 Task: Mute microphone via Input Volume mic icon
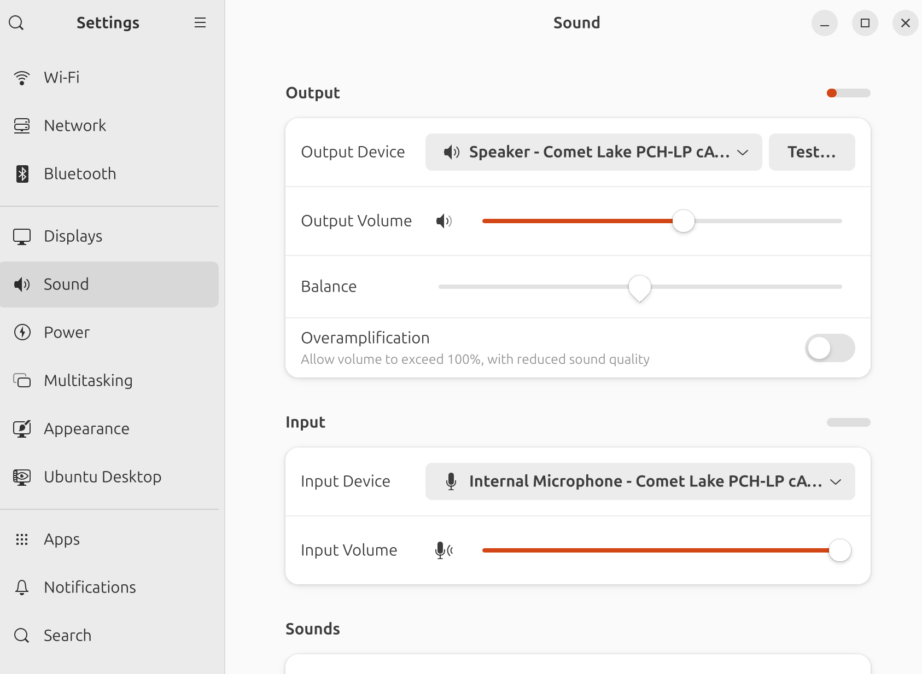pyautogui.click(x=444, y=550)
